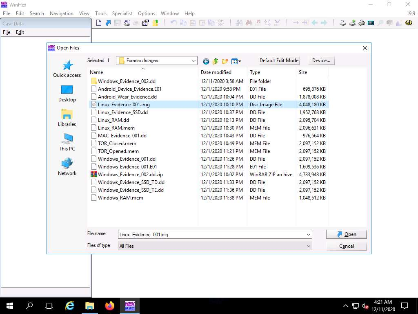418x314 pixels.
Task: Go back using the dialog's blue back icon
Action: click(x=206, y=62)
